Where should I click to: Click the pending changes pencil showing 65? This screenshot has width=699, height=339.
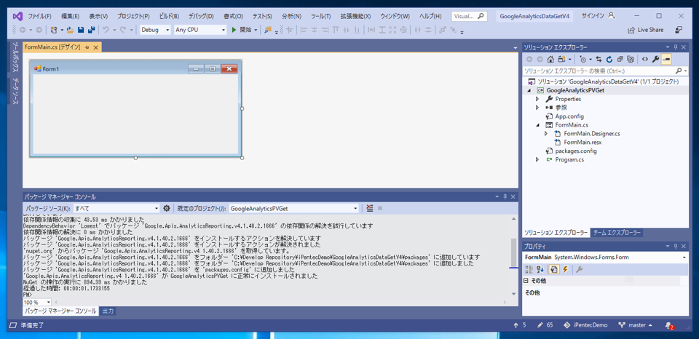545,325
